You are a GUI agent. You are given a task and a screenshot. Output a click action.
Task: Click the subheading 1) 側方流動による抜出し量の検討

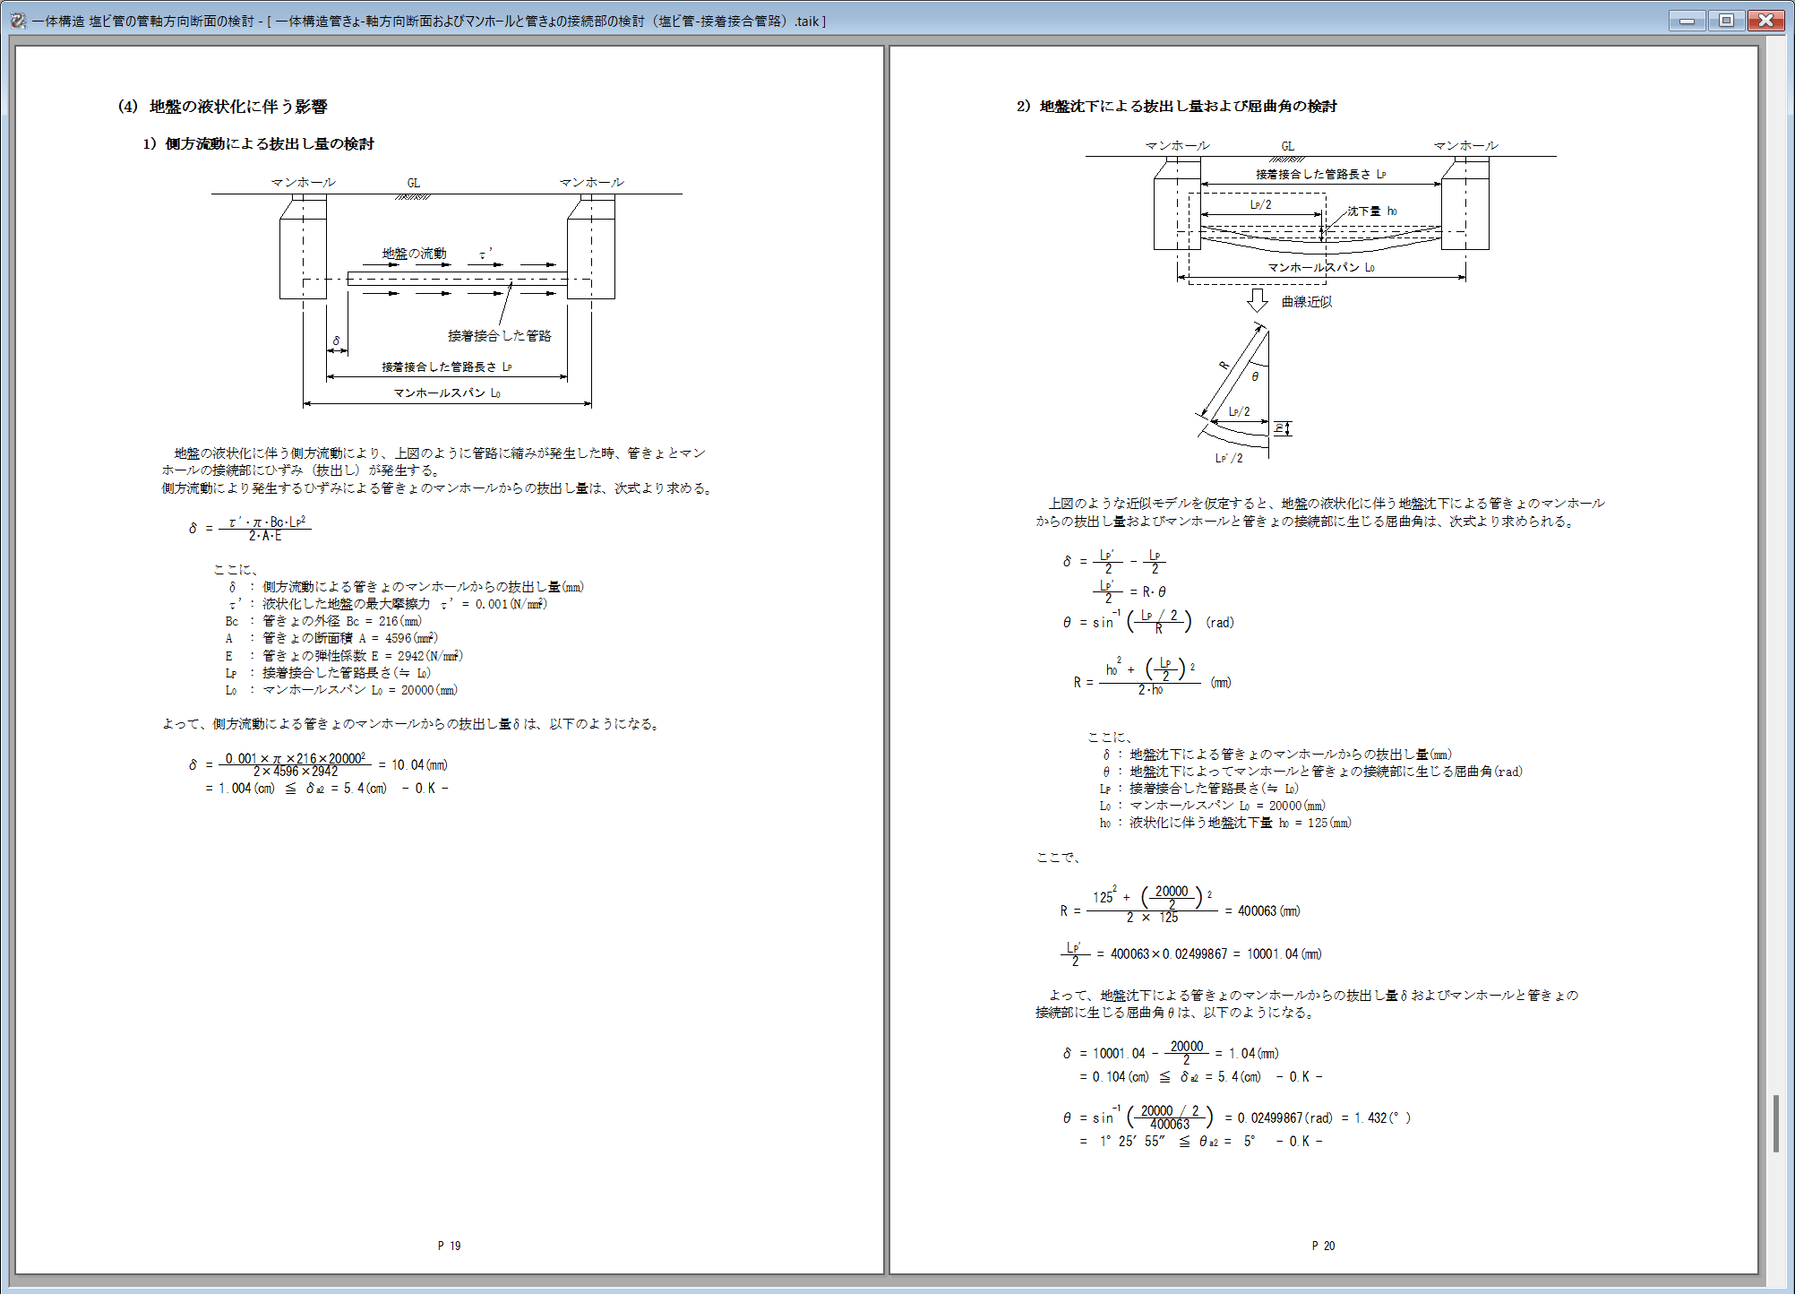pyautogui.click(x=259, y=144)
